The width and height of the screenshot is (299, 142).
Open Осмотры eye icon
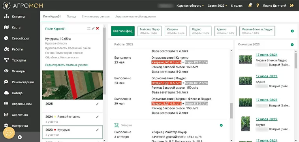pos(6,71)
